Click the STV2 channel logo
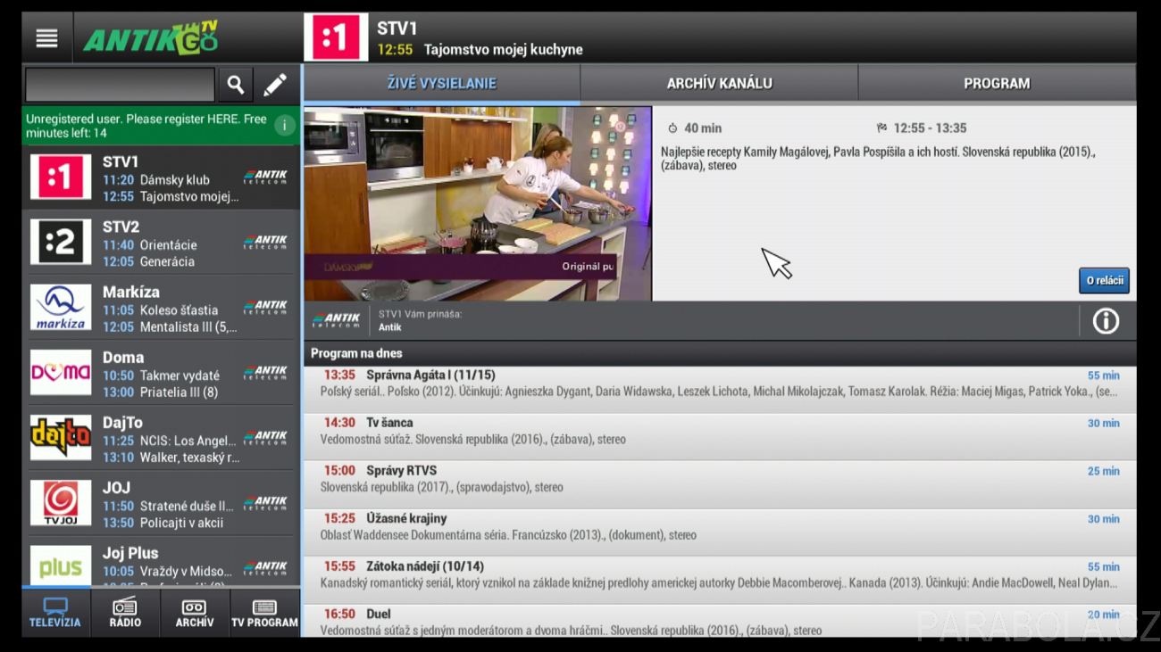1161x652 pixels. [61, 242]
